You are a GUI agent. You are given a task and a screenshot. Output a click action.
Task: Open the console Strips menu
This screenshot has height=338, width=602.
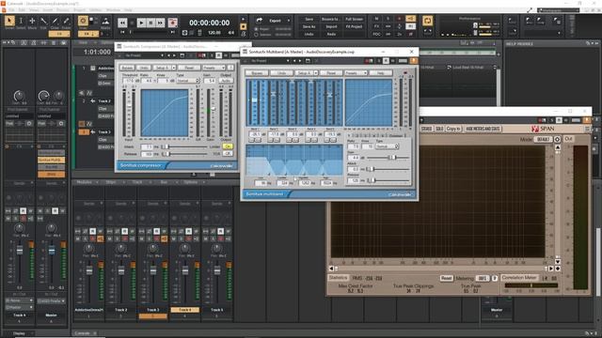(114, 182)
